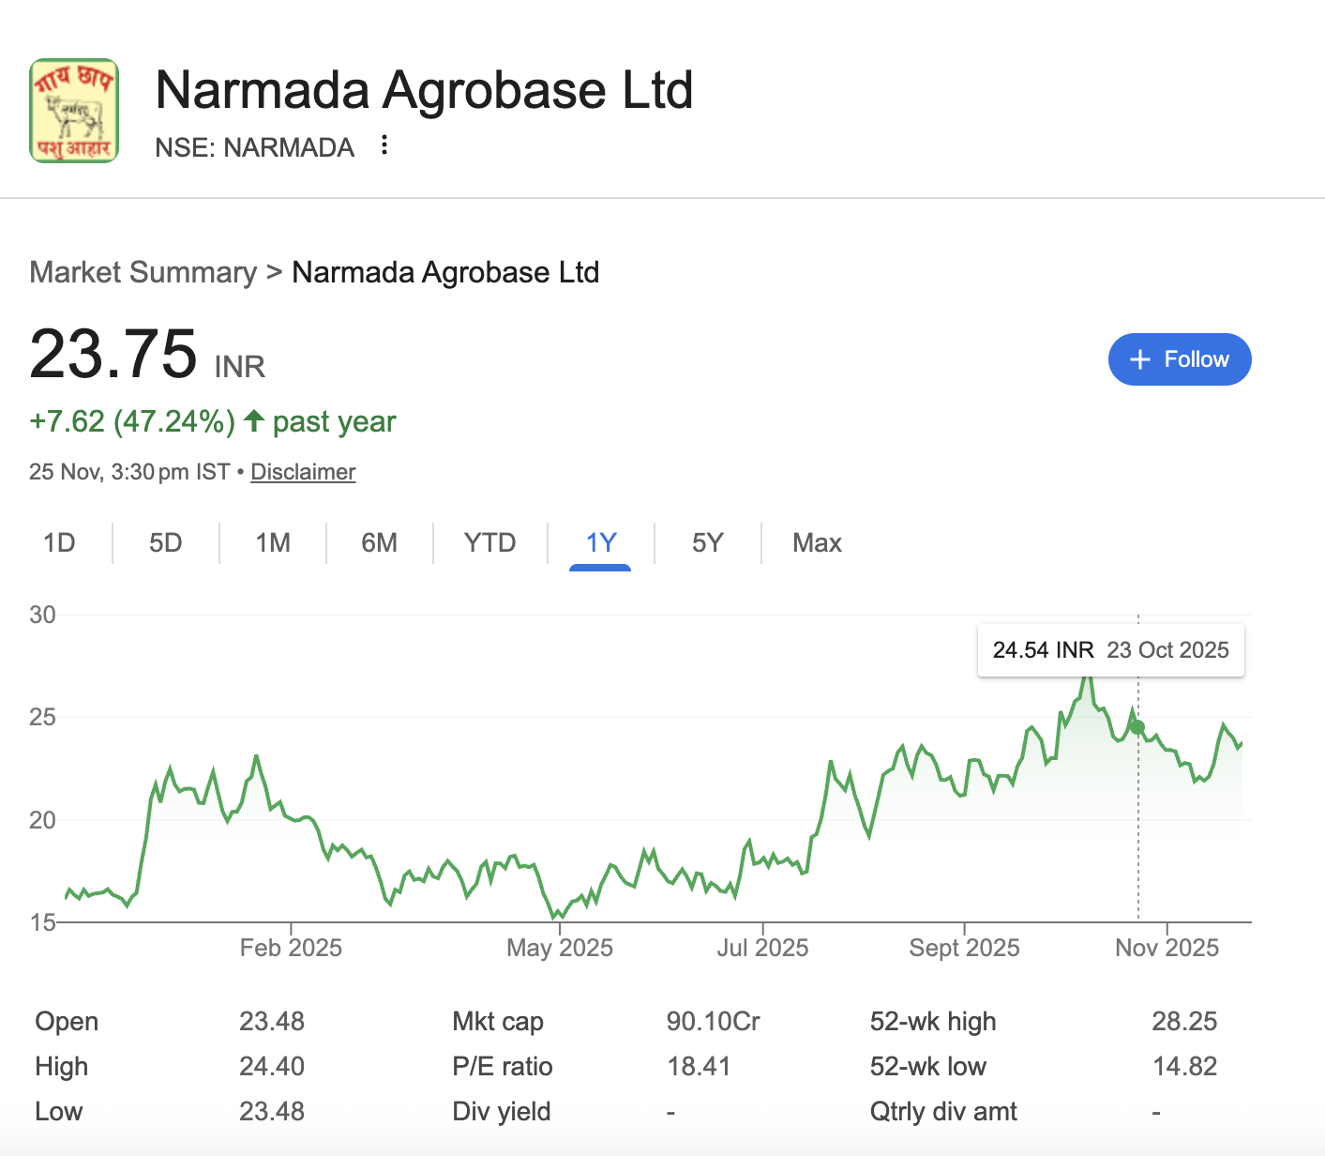Select the 5D time range tab

tap(166, 543)
